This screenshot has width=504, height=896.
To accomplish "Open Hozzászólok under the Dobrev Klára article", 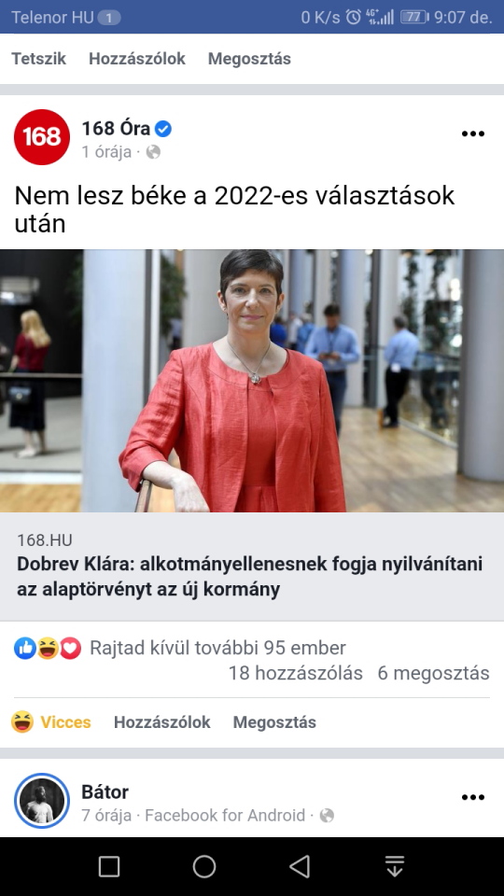I will pos(161,722).
